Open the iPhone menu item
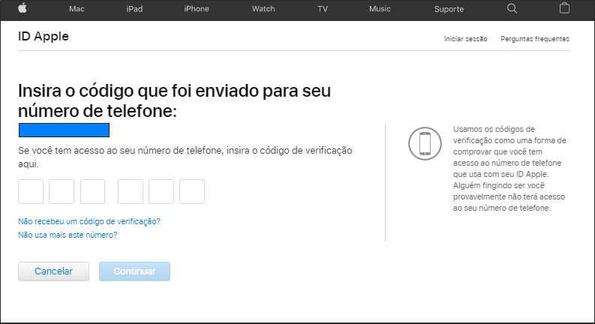The height and width of the screenshot is (324, 595). (x=197, y=9)
